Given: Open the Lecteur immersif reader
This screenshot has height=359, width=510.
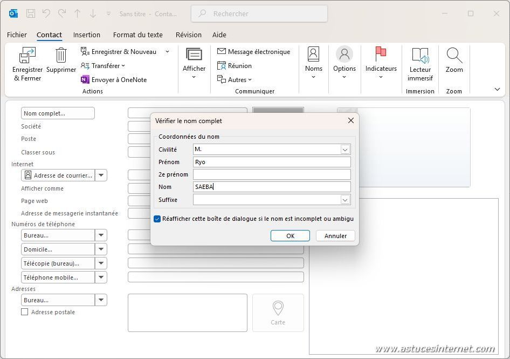Looking at the screenshot, I should tap(420, 56).
